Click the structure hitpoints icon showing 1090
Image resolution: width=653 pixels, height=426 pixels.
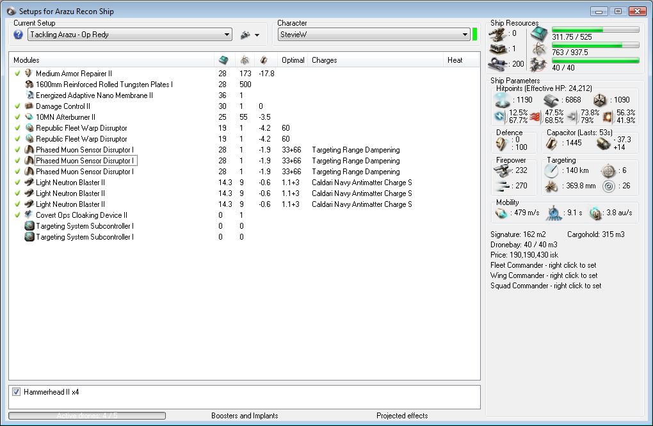[x=600, y=100]
